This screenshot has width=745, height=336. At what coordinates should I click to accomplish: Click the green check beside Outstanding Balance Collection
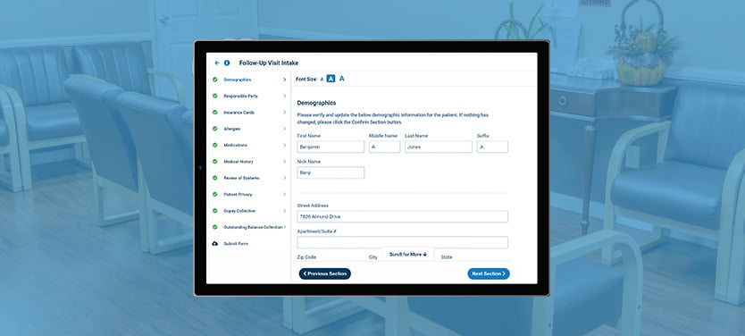point(214,227)
